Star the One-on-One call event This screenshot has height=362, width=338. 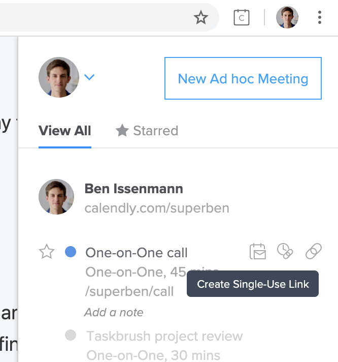(47, 252)
